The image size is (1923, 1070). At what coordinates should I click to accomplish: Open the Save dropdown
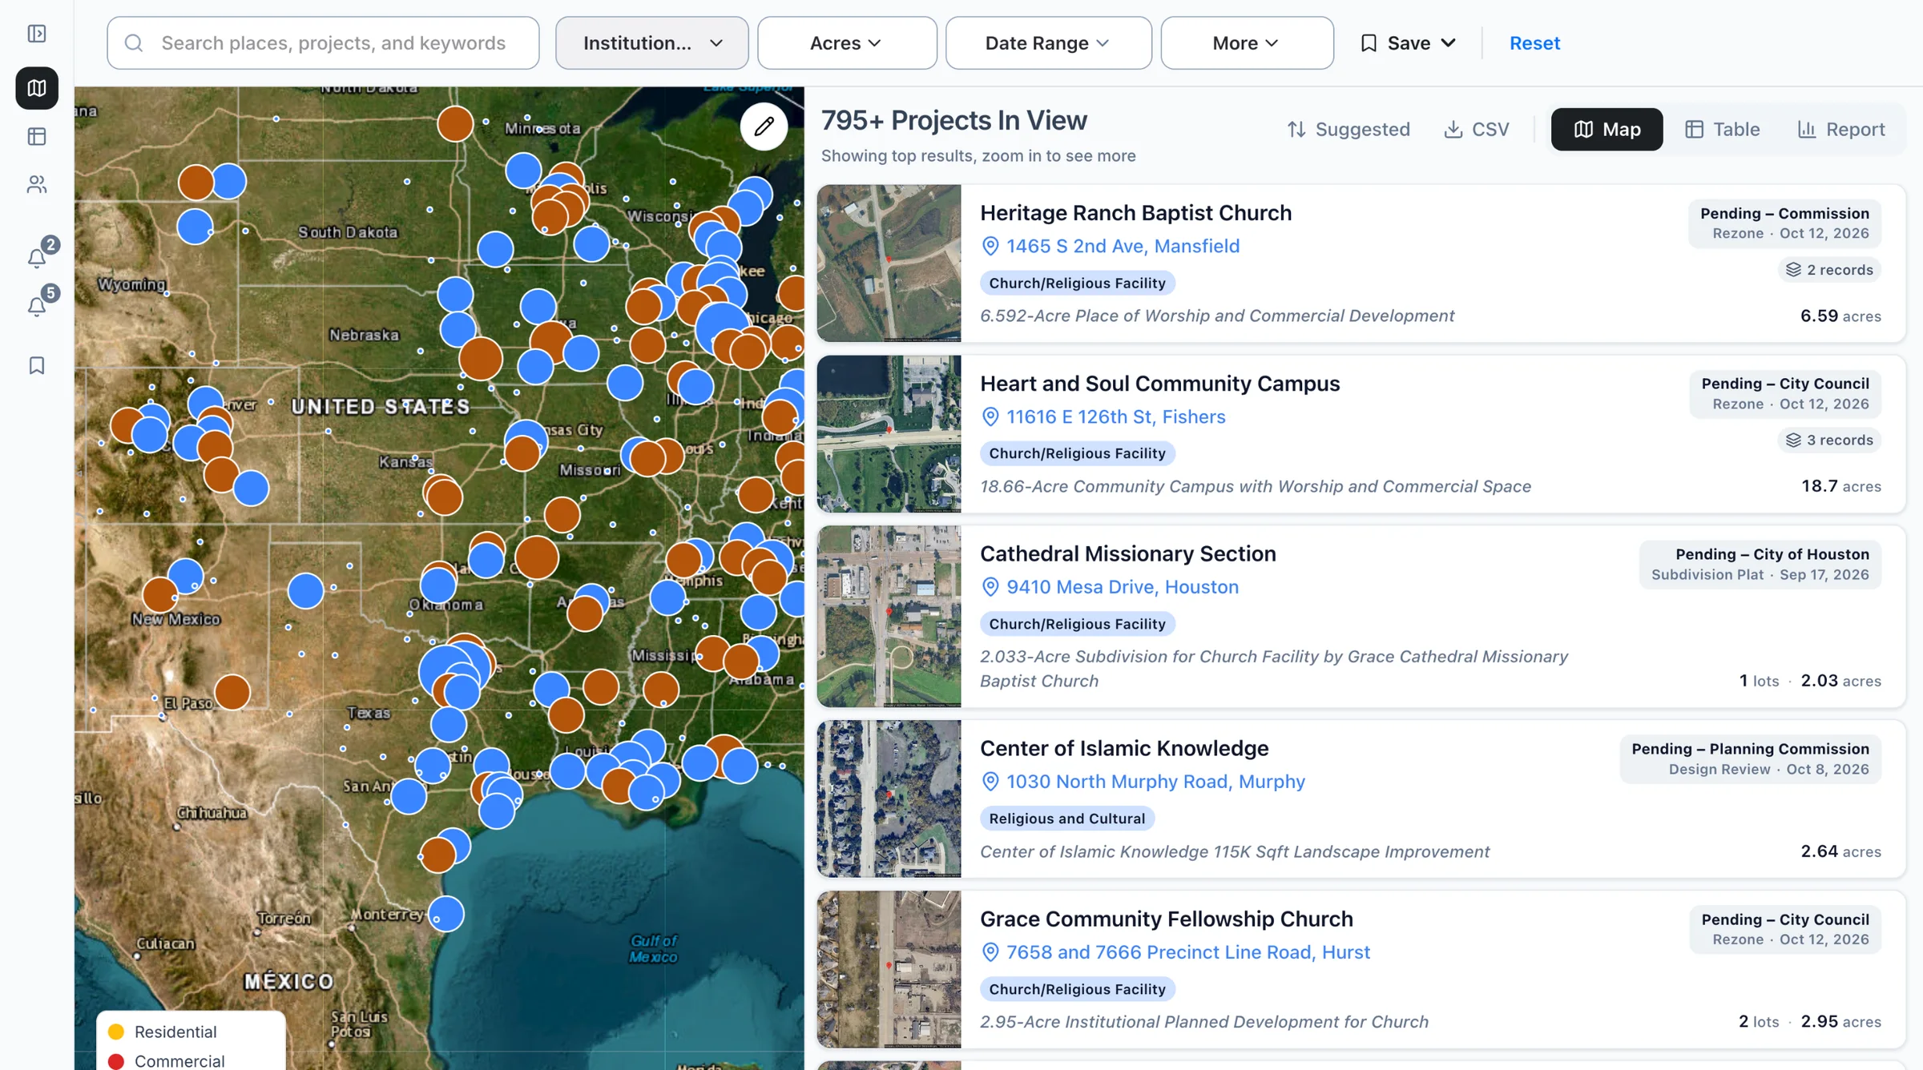[x=1408, y=43]
